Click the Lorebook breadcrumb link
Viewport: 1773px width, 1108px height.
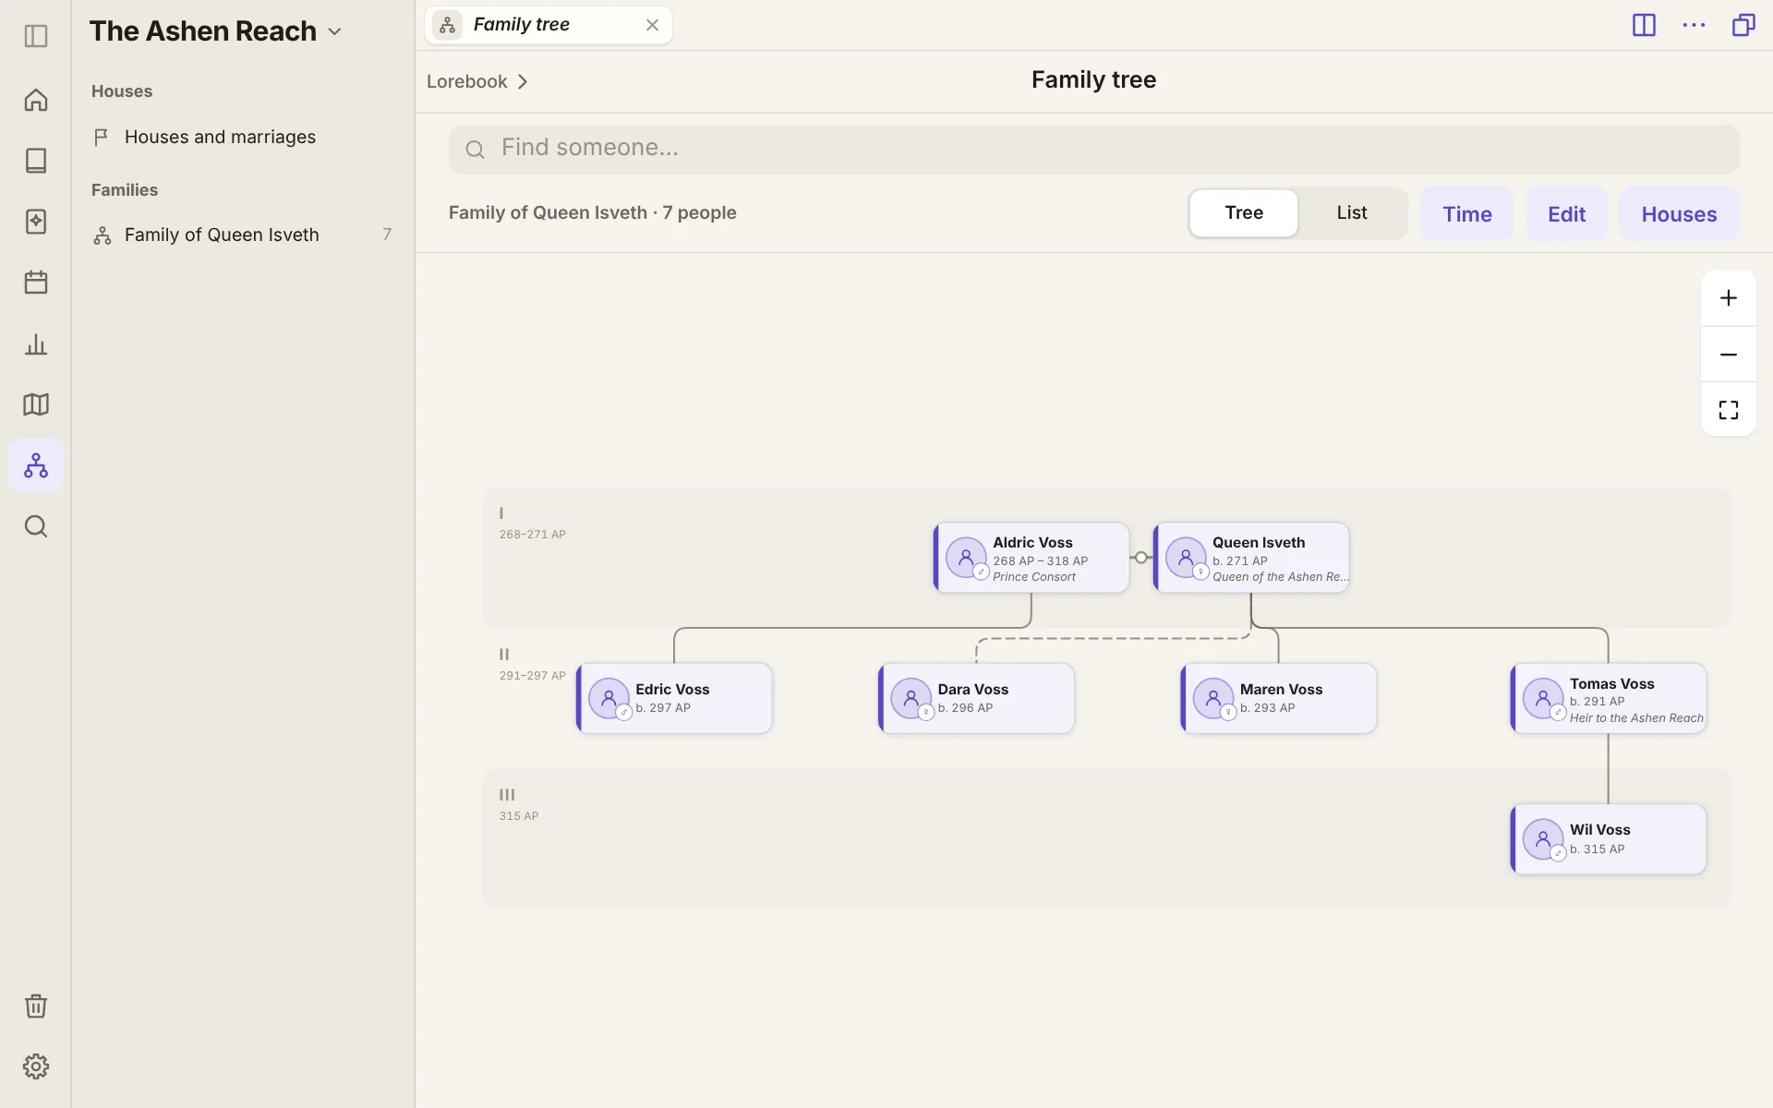466,81
